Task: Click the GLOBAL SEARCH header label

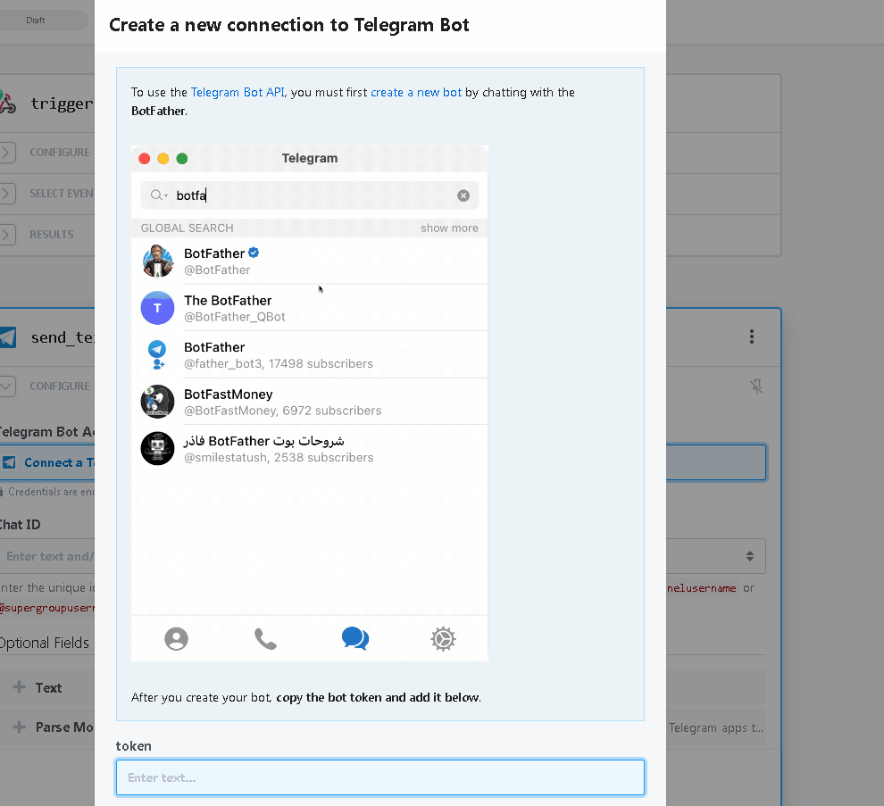Action: coord(188,229)
